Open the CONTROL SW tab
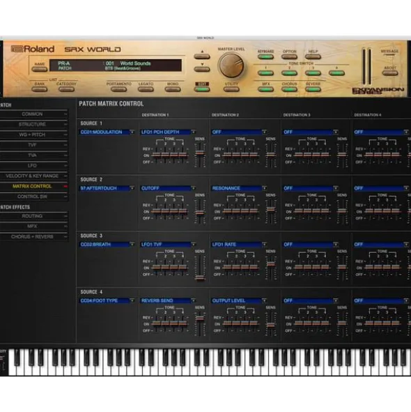Viewport: 411px width, 412px height. tap(33, 197)
